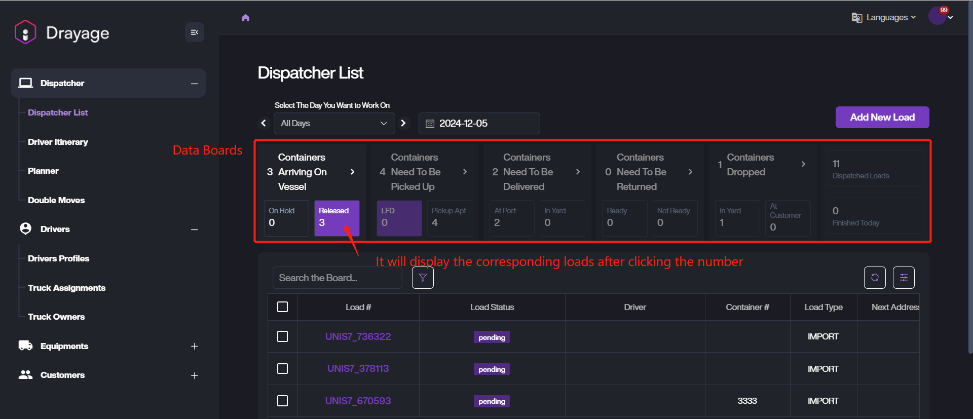
Task: Open table column settings sliders icon
Action: point(904,278)
